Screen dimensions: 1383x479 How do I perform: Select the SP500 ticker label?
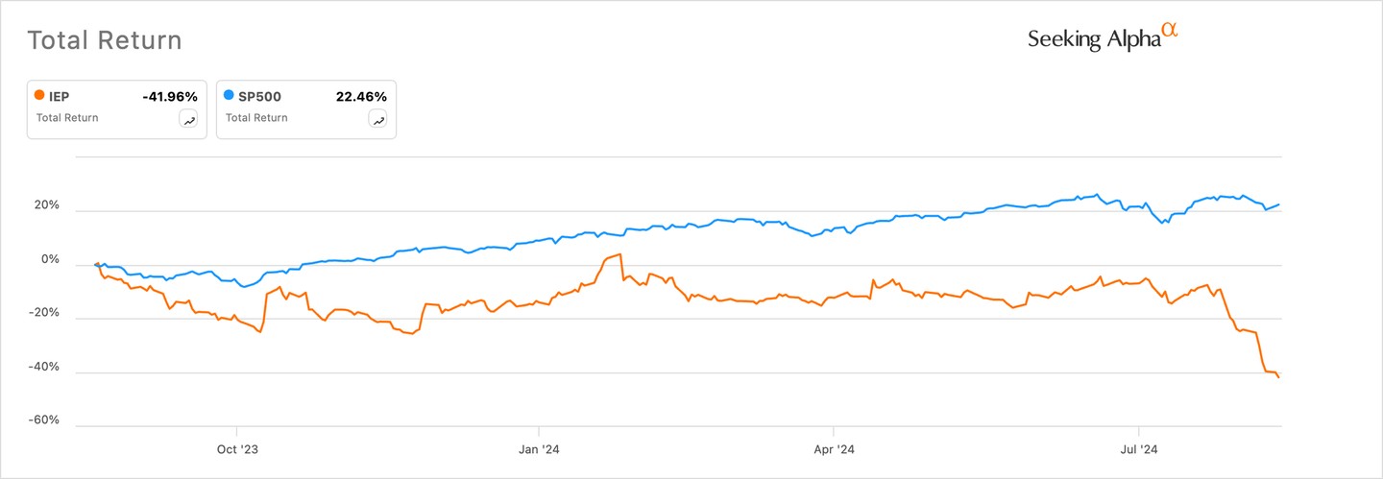point(259,96)
